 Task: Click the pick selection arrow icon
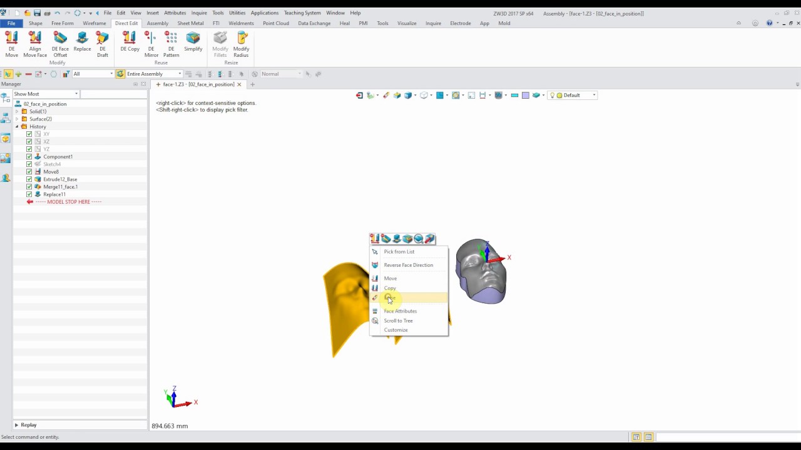(x=8, y=74)
